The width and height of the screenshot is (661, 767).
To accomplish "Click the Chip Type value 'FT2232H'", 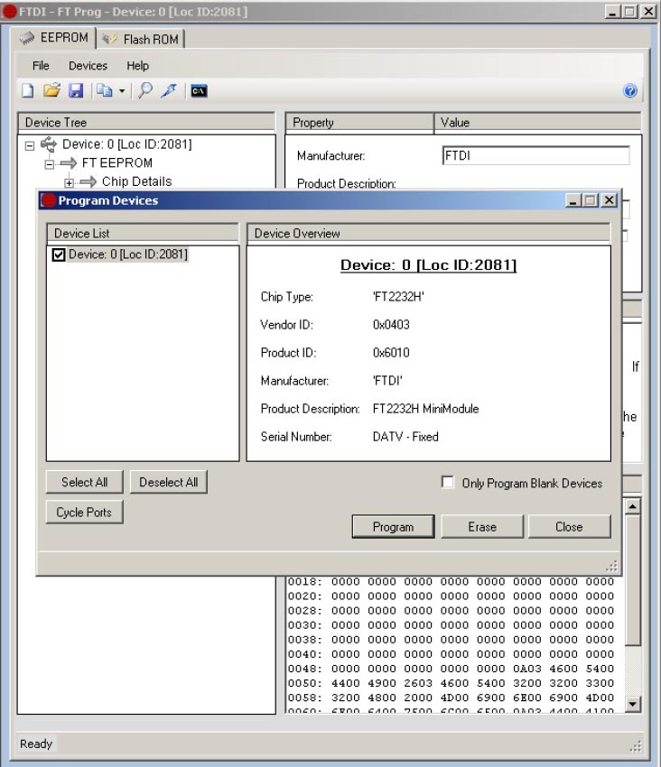I will point(398,297).
